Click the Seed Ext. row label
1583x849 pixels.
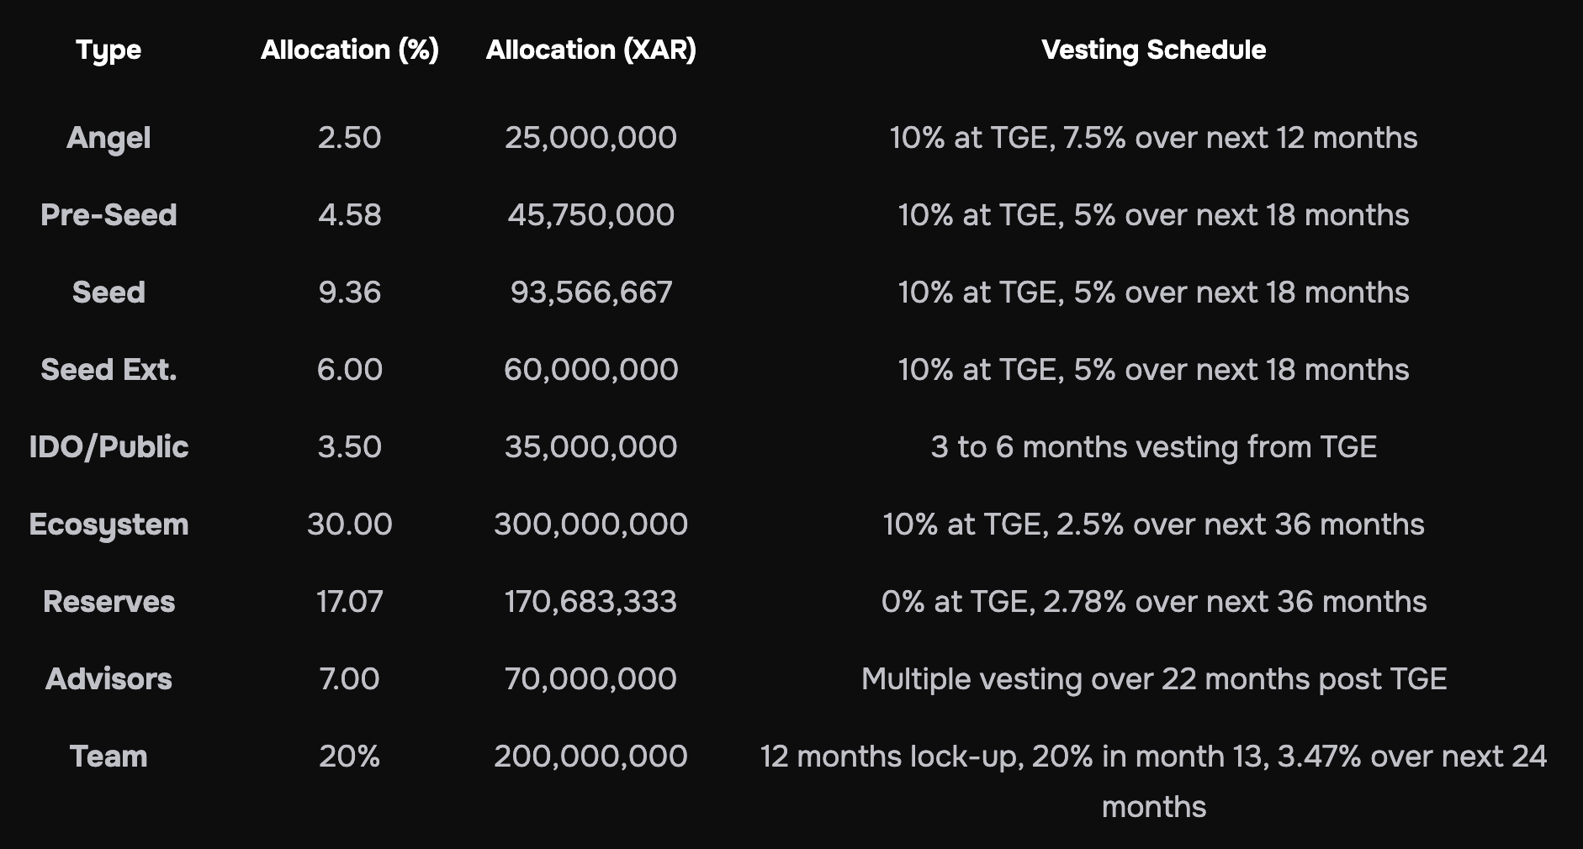coord(109,370)
